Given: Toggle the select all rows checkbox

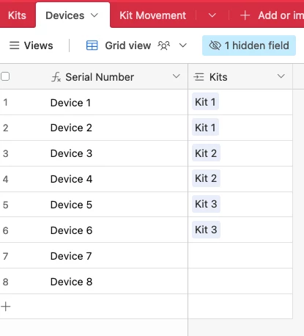Looking at the screenshot, I should click(5, 76).
